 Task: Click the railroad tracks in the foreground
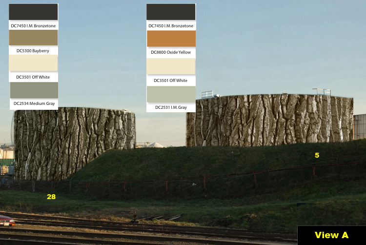pos(146,229)
